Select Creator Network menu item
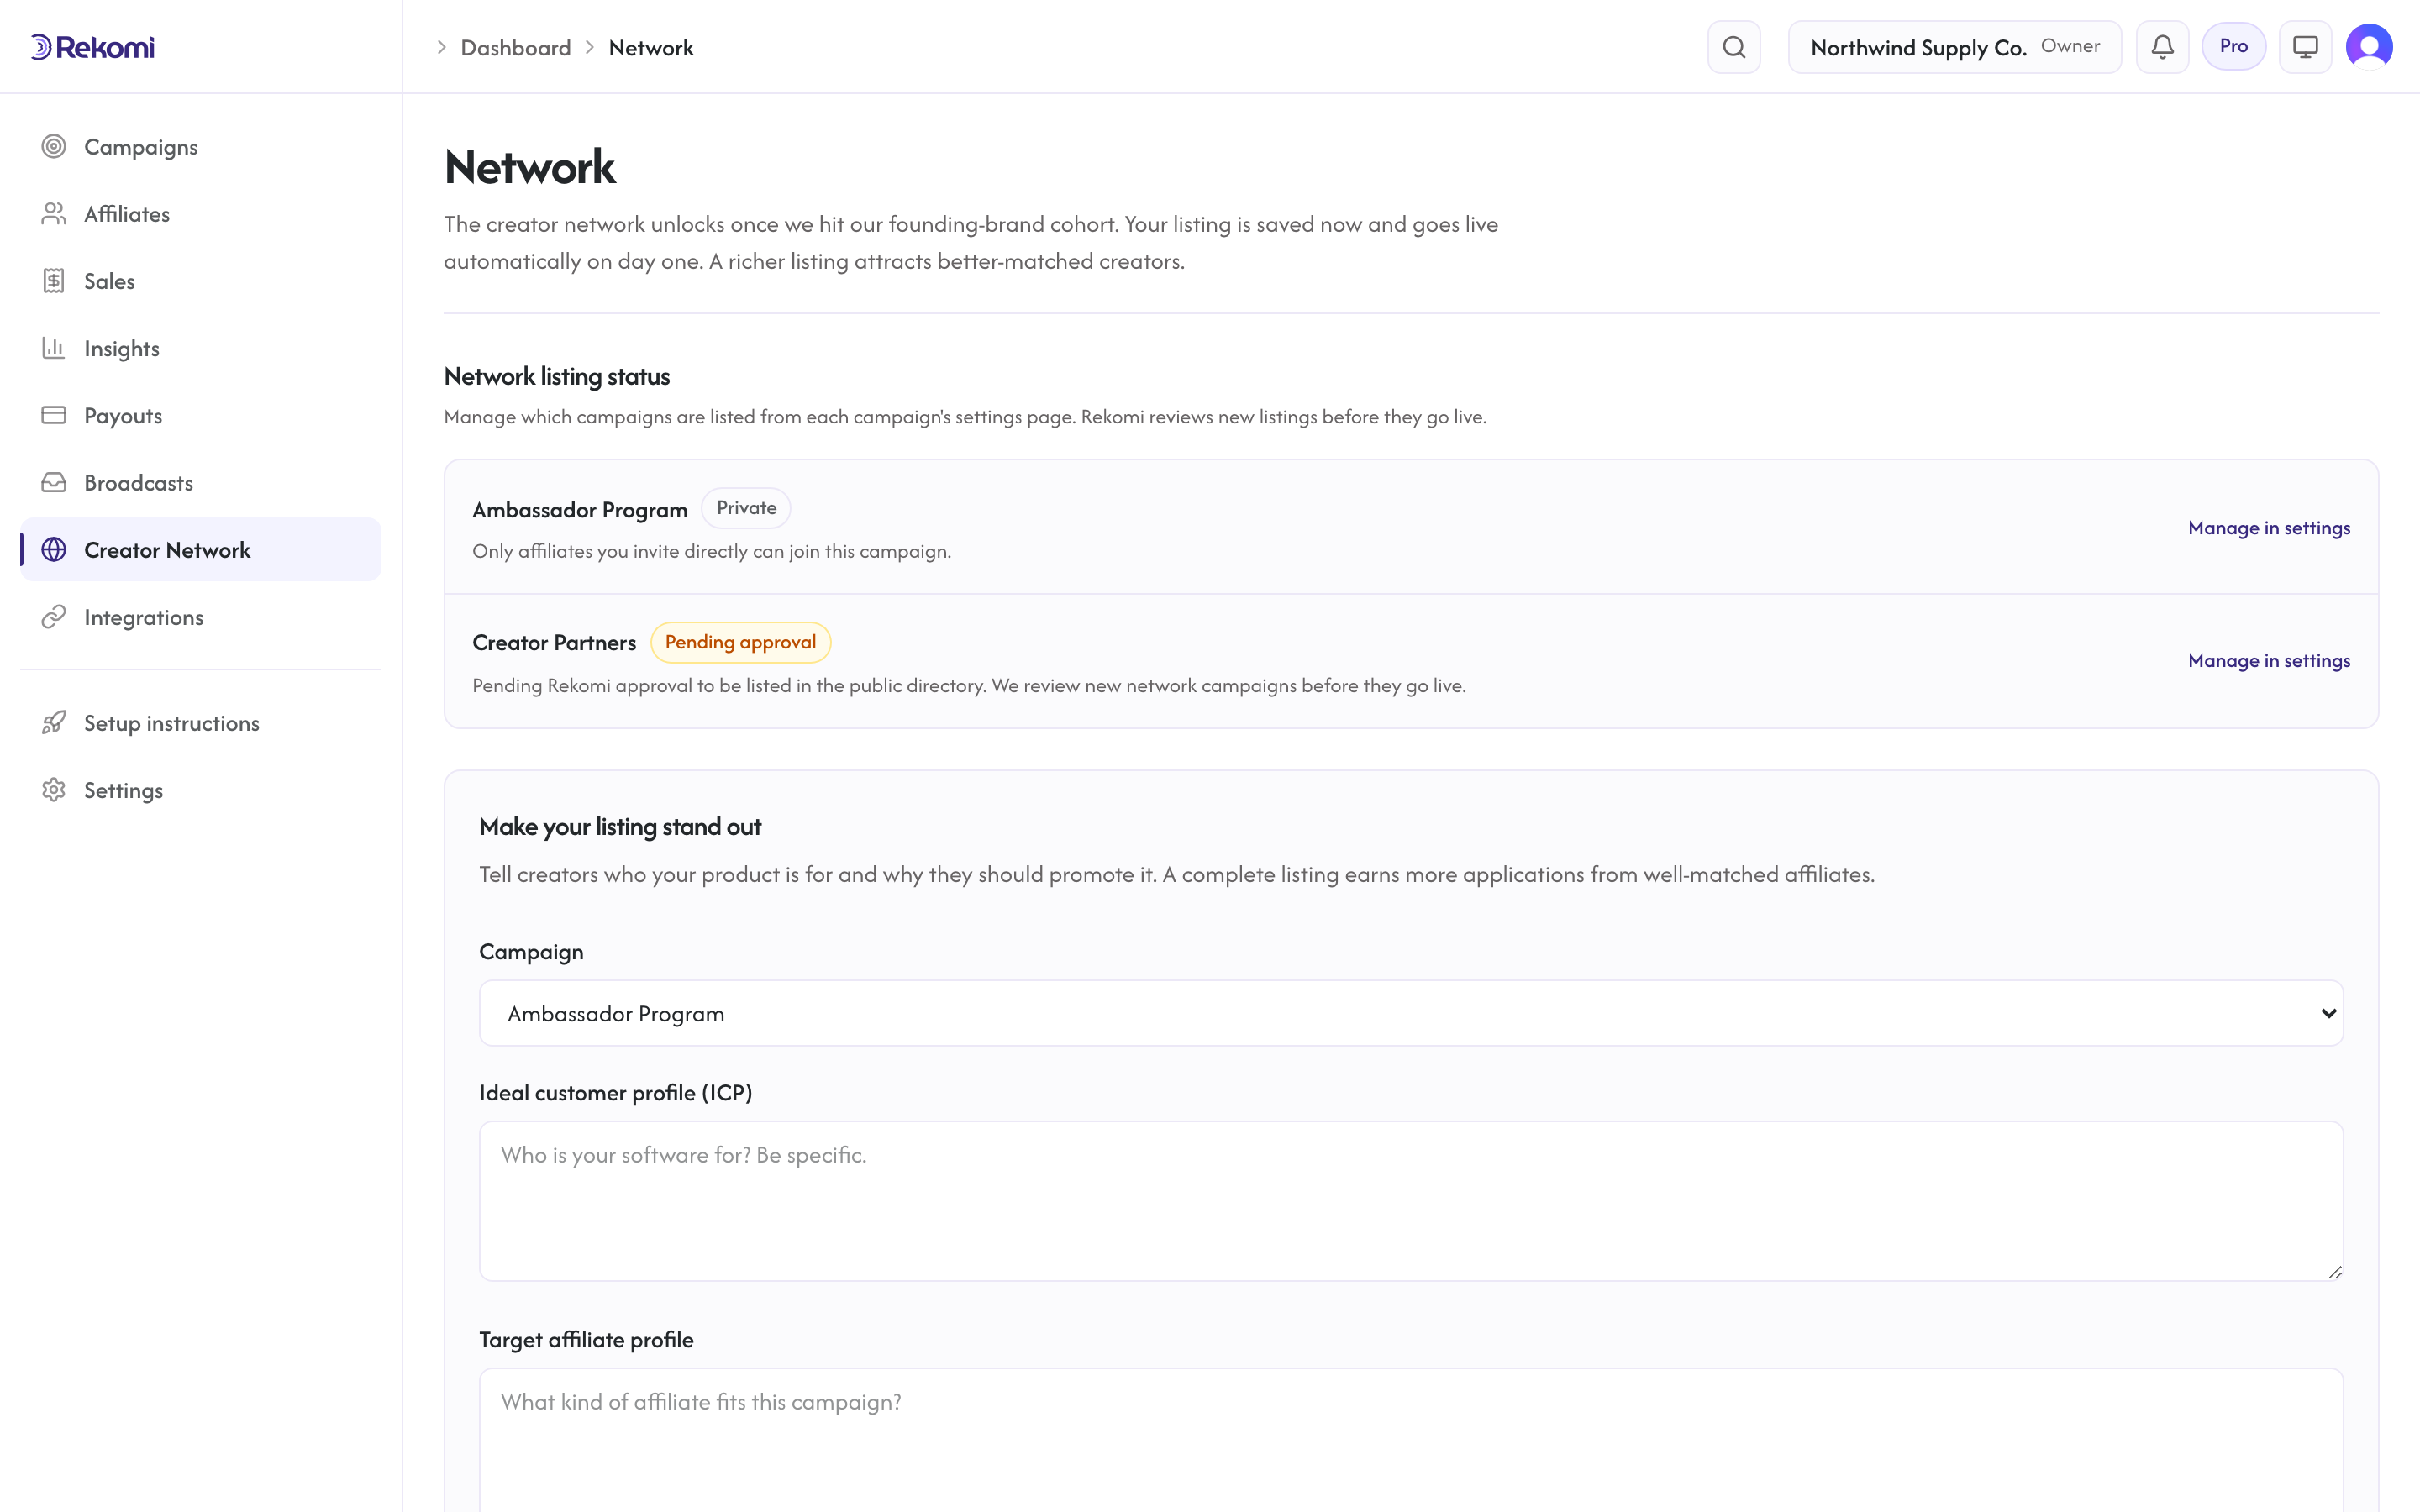This screenshot has height=1512, width=2420. tap(201, 550)
